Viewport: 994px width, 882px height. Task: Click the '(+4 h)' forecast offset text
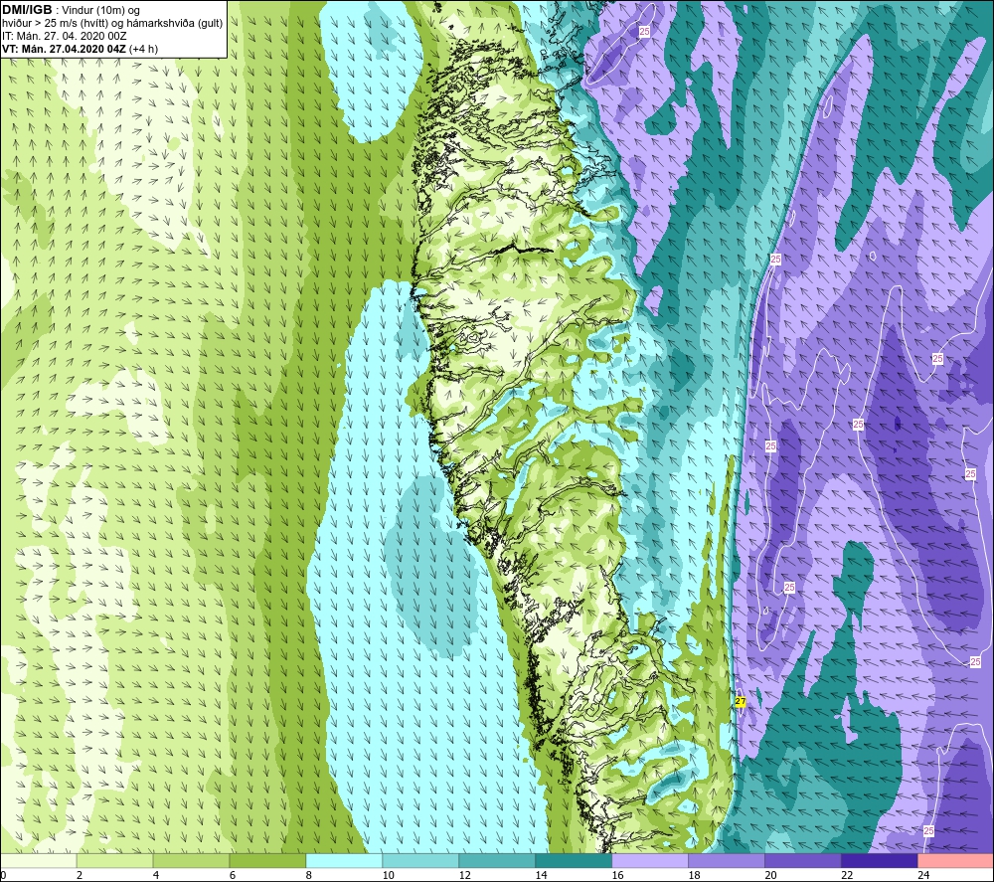click(143, 49)
